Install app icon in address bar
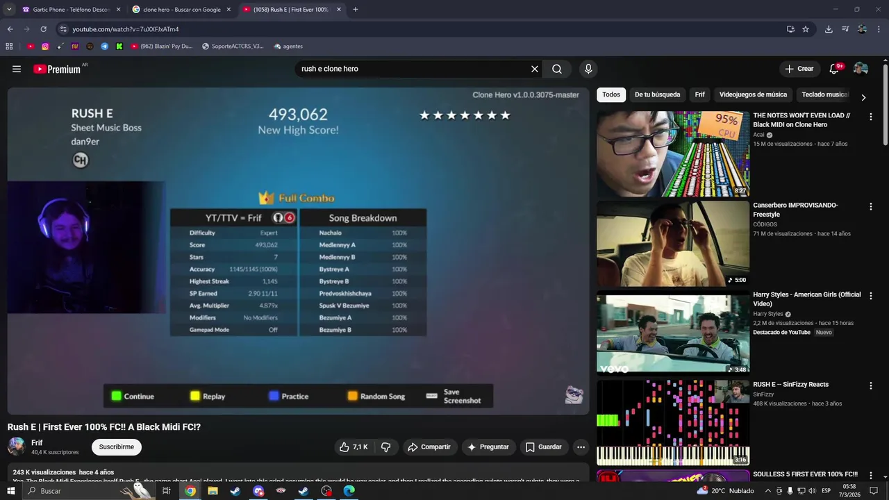 tap(790, 29)
